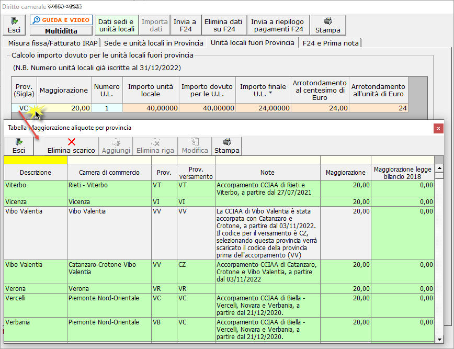Click Esci icon in main toolbar
This screenshot has height=349, width=454.
(14, 25)
